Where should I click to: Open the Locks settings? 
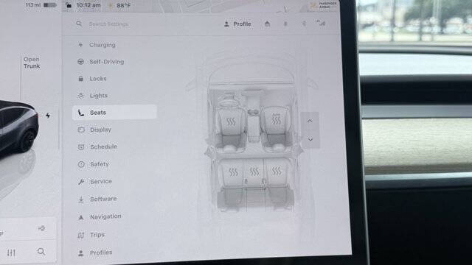(x=92, y=79)
